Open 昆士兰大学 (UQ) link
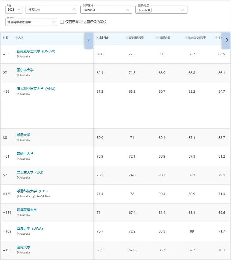Viewport: 231px width, 260px height. [x=30, y=172]
